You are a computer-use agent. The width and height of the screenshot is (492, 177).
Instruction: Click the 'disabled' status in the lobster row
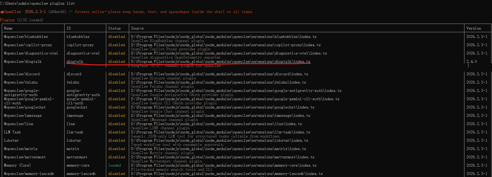point(117,140)
